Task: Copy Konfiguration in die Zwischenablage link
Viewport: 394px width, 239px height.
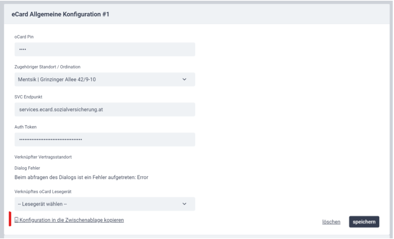Action: [x=72, y=220]
